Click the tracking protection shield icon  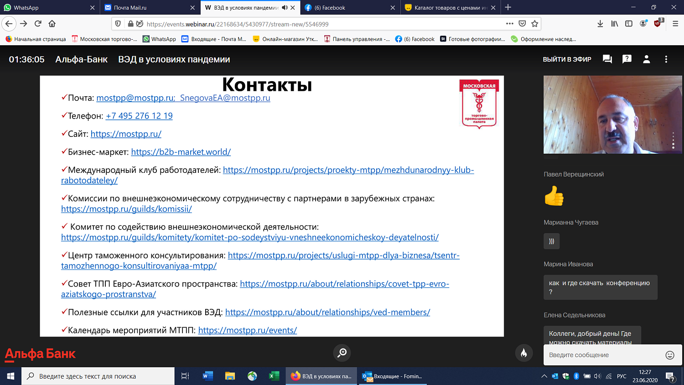[x=118, y=24]
